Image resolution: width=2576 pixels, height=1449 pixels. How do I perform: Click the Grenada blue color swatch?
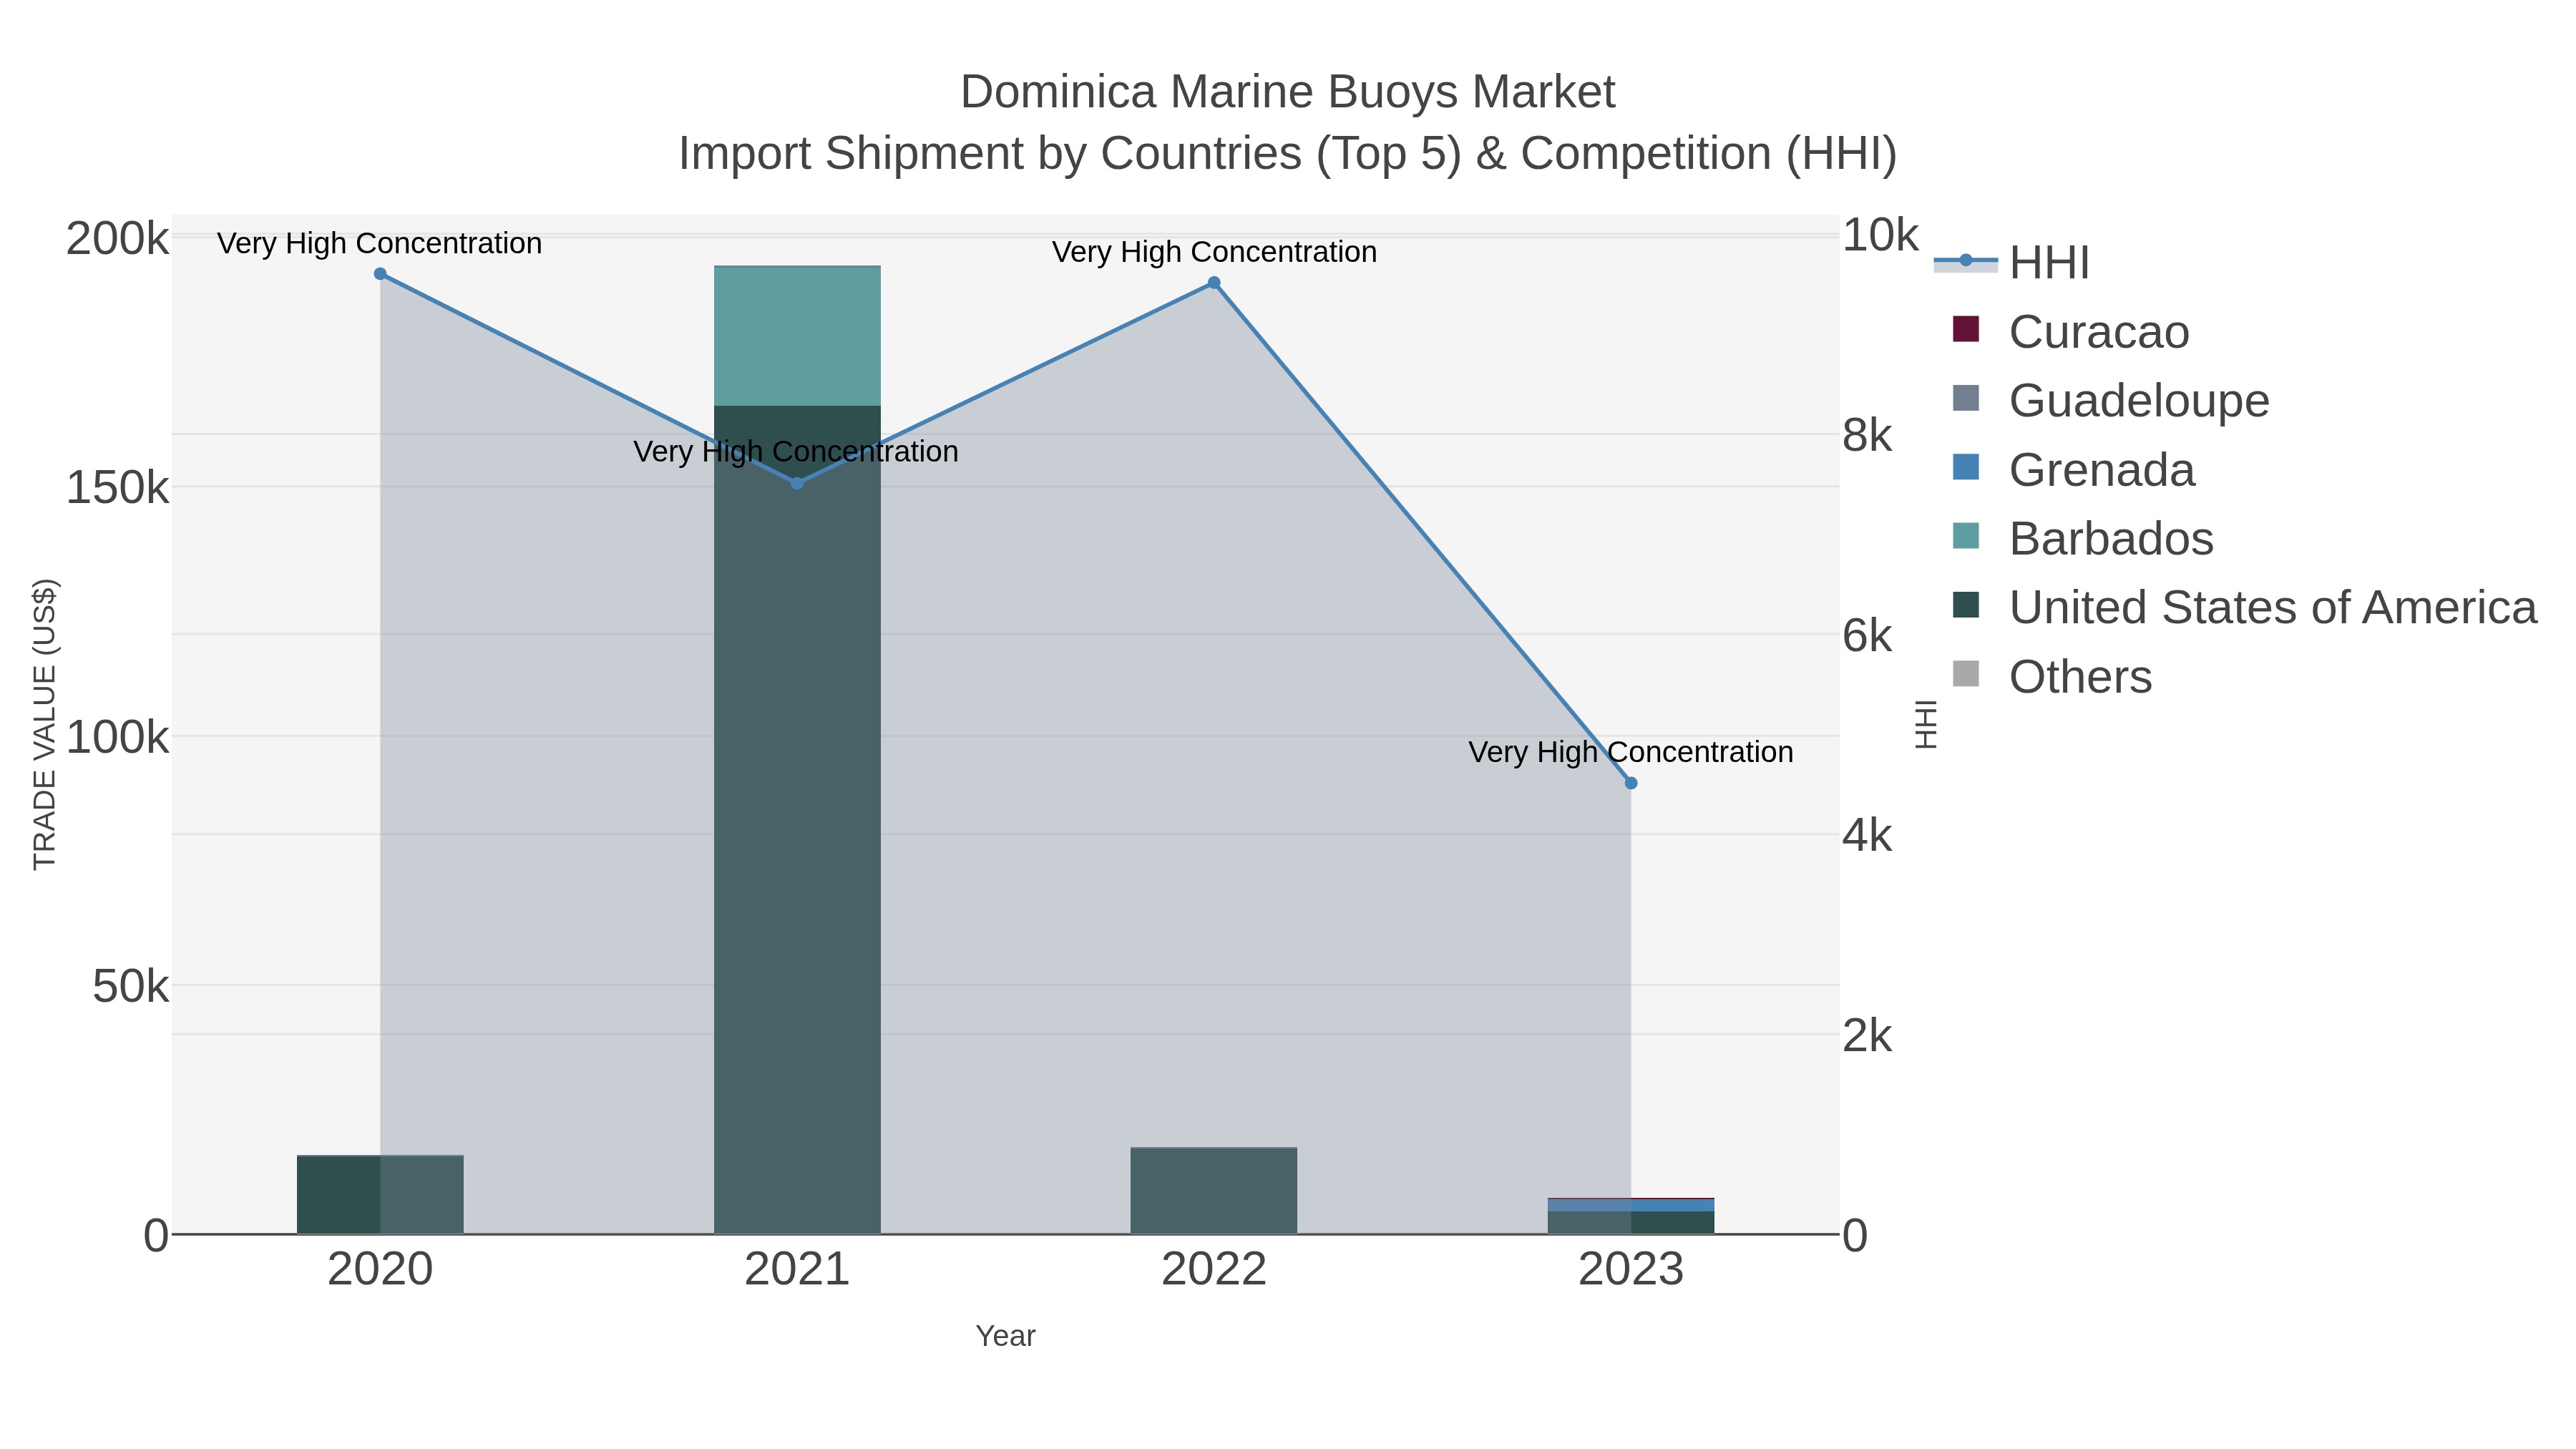1966,467
